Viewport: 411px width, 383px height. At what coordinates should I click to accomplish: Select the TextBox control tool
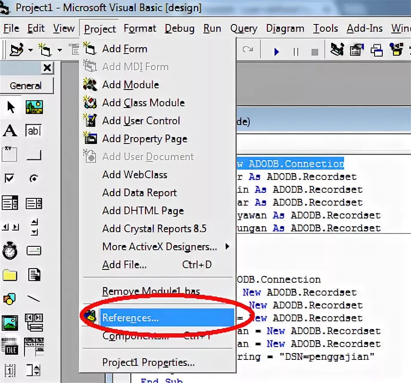33,130
